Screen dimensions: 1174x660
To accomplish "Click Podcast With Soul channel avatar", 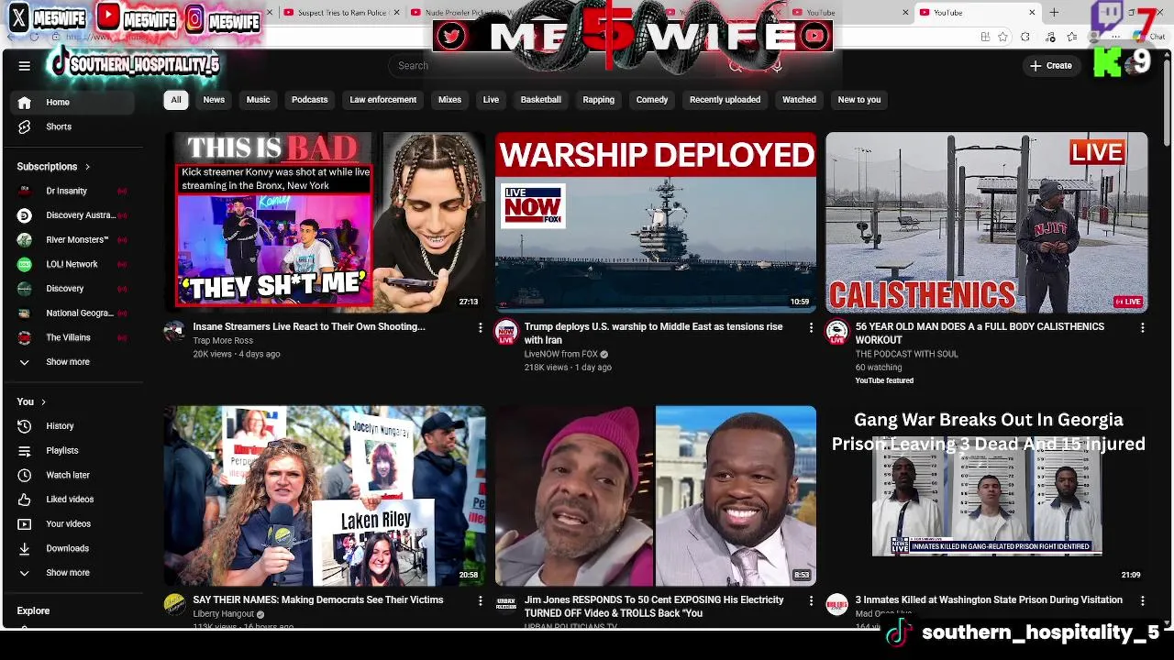I will [836, 331].
